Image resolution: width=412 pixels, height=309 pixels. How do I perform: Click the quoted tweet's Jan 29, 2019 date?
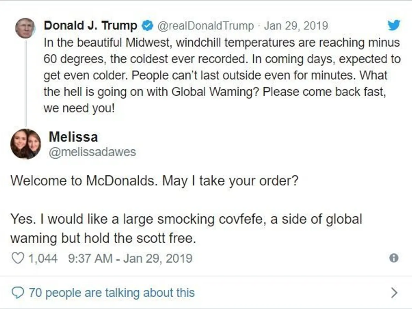(x=296, y=26)
